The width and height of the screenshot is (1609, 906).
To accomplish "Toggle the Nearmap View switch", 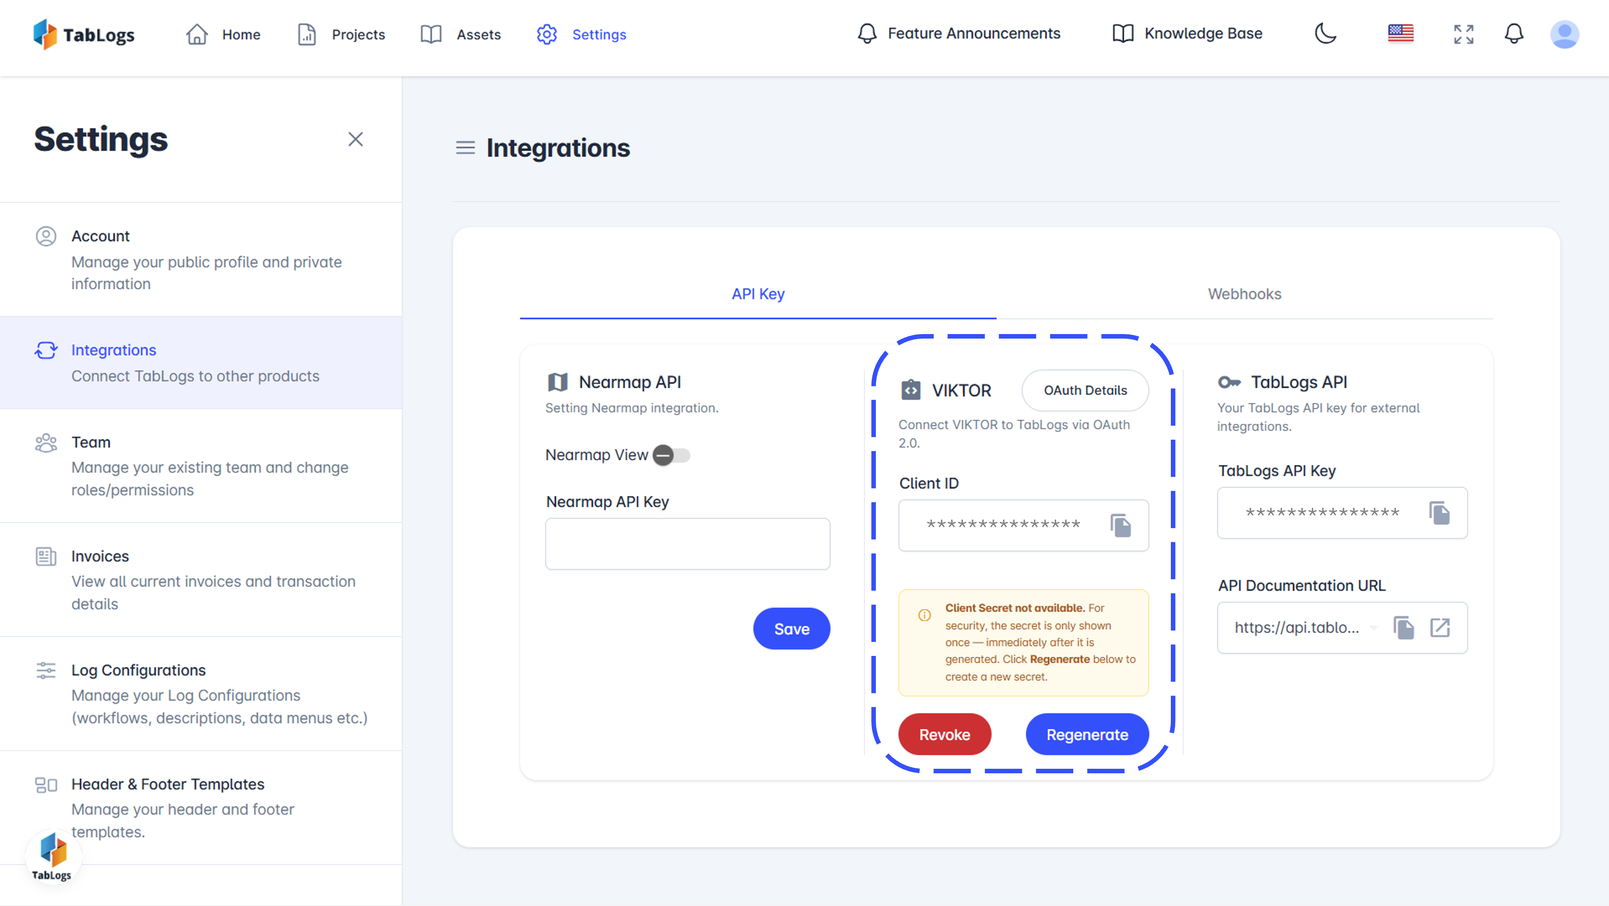I will point(671,455).
